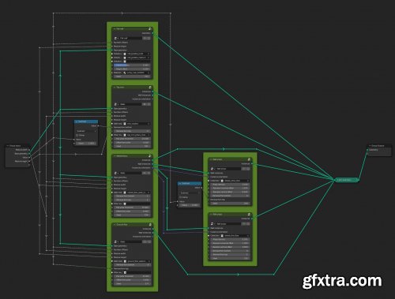Open node tree browse icon in lower Wall props node
Image resolution: width=395 pixels, height=299 pixels.
(213, 224)
